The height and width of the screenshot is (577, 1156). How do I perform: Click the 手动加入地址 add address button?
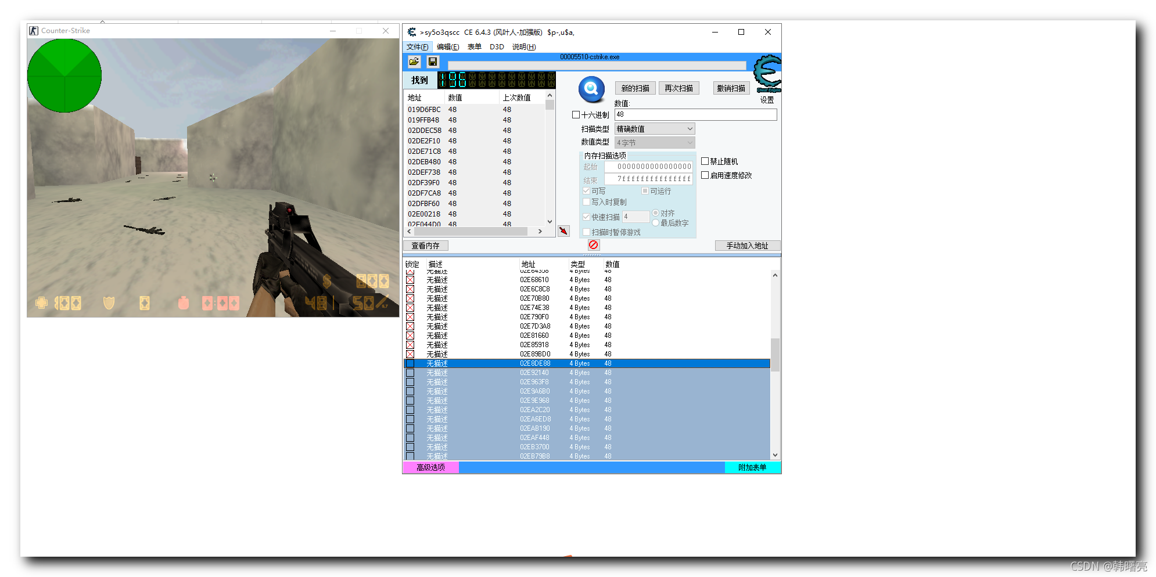[x=748, y=246]
